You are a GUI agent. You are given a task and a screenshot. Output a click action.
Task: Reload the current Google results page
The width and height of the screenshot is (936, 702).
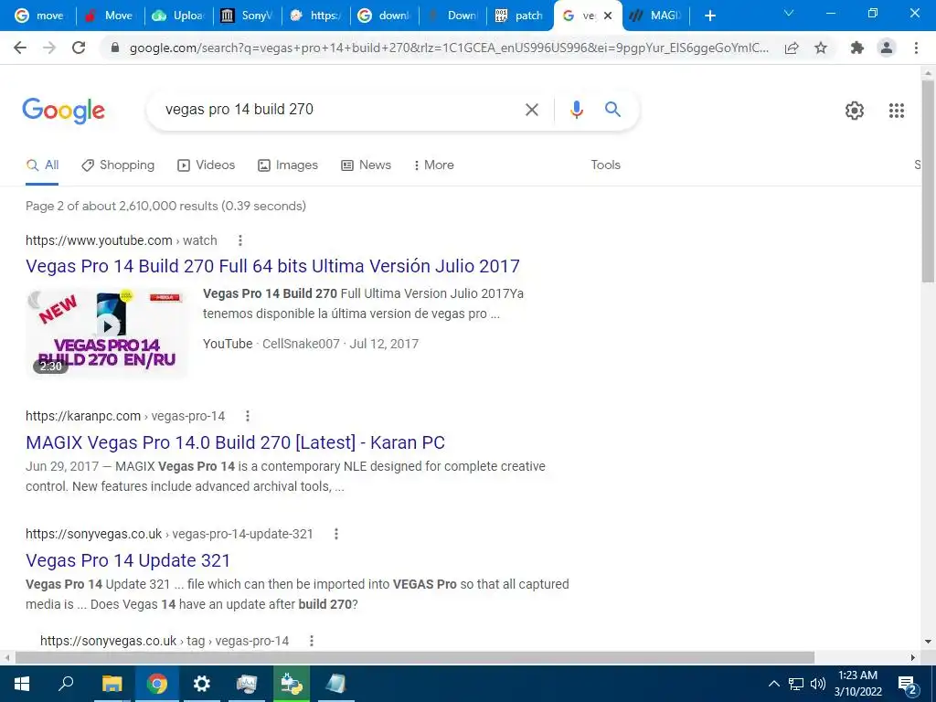point(79,48)
